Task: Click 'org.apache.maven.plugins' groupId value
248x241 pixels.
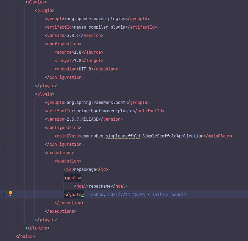Action: (x=96, y=19)
